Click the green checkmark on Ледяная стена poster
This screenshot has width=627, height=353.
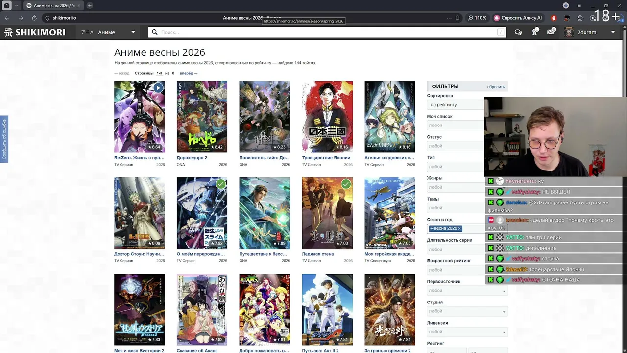(x=346, y=184)
